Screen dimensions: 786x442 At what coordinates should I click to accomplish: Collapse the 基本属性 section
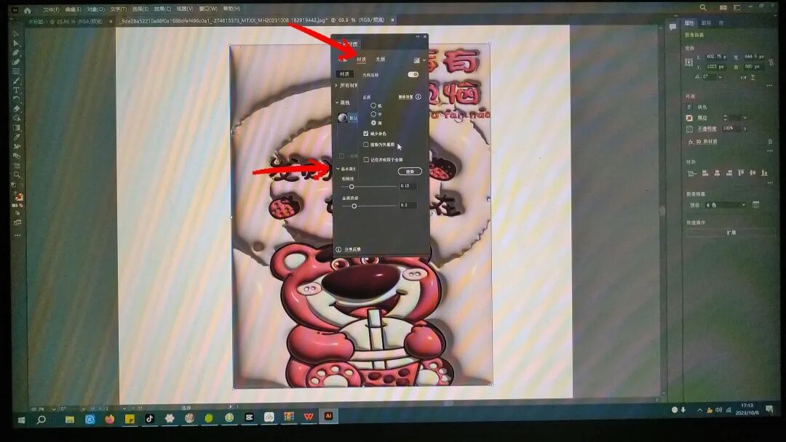(x=338, y=169)
